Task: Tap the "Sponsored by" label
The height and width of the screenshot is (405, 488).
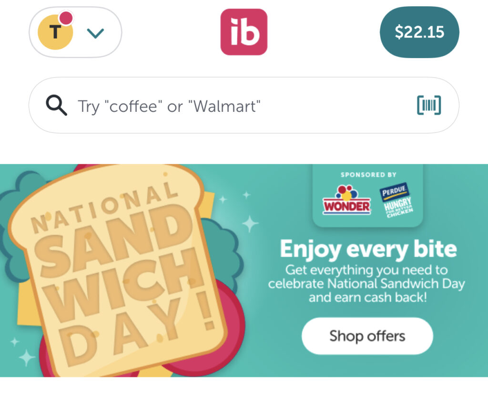Action: click(368, 175)
